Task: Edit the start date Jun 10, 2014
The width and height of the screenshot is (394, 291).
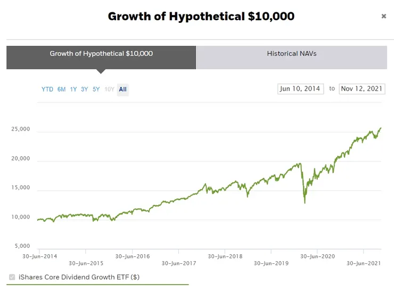Action: tap(300, 89)
